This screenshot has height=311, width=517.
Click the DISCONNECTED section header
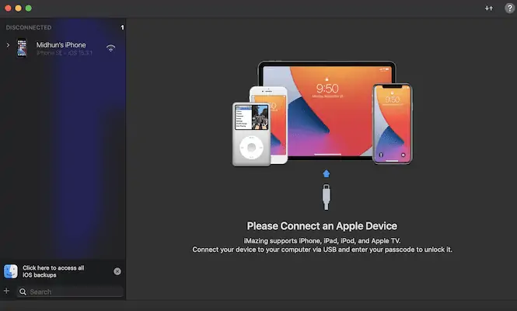click(28, 27)
